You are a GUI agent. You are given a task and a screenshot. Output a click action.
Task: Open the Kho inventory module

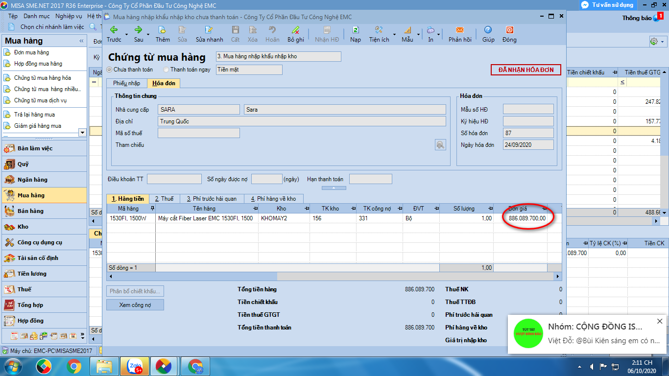point(44,227)
